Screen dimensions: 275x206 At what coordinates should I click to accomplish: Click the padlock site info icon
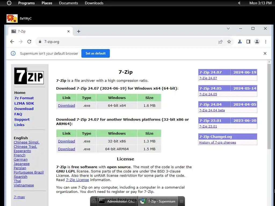tap(40, 42)
